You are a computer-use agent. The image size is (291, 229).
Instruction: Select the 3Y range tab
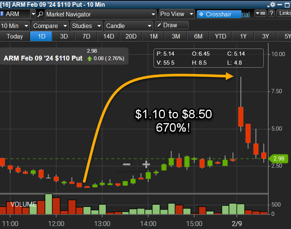tap(265, 36)
